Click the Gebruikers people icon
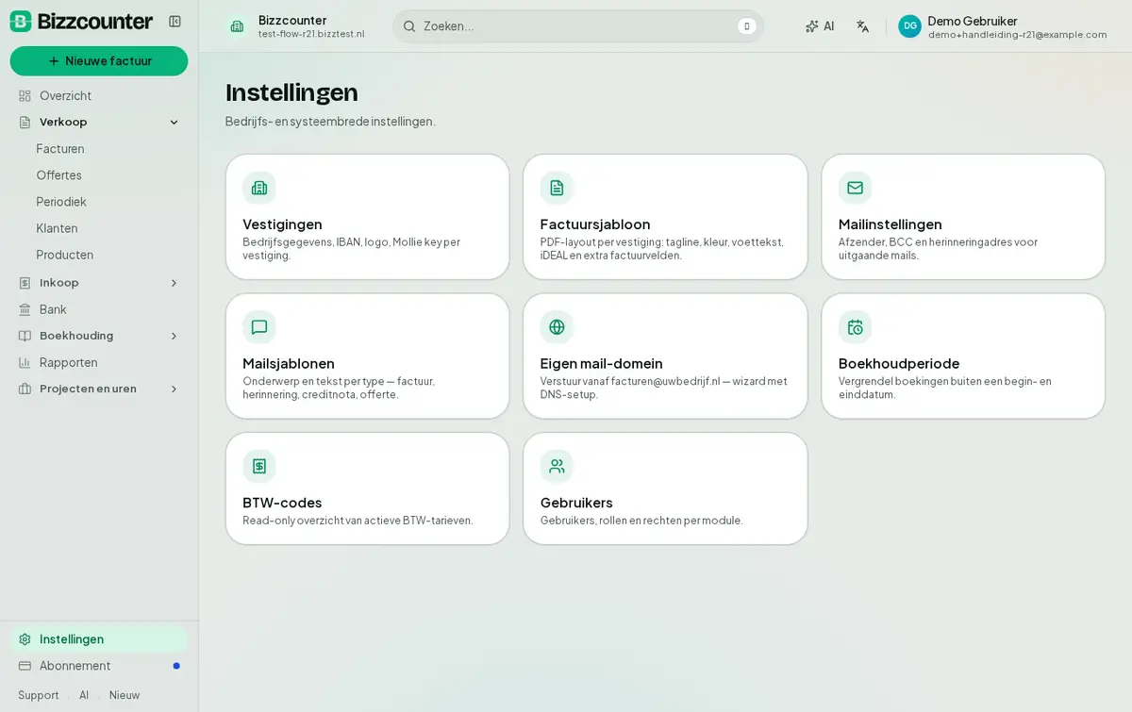This screenshot has width=1132, height=712. coord(557,466)
